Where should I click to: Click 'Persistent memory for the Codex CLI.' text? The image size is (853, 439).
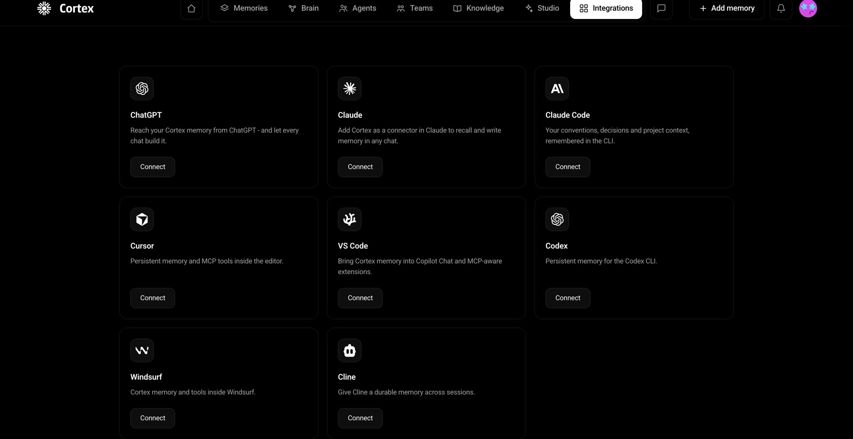601,261
